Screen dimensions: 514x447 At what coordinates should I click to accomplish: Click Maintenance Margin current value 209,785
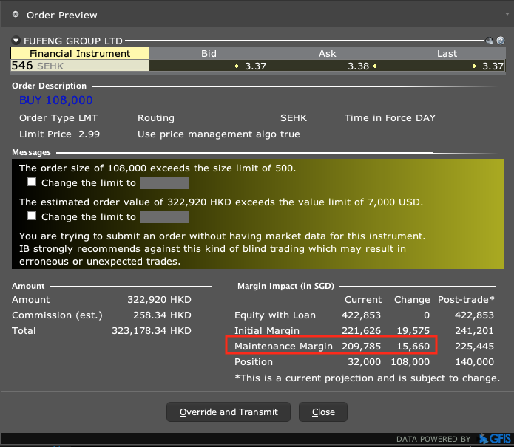[x=361, y=346]
